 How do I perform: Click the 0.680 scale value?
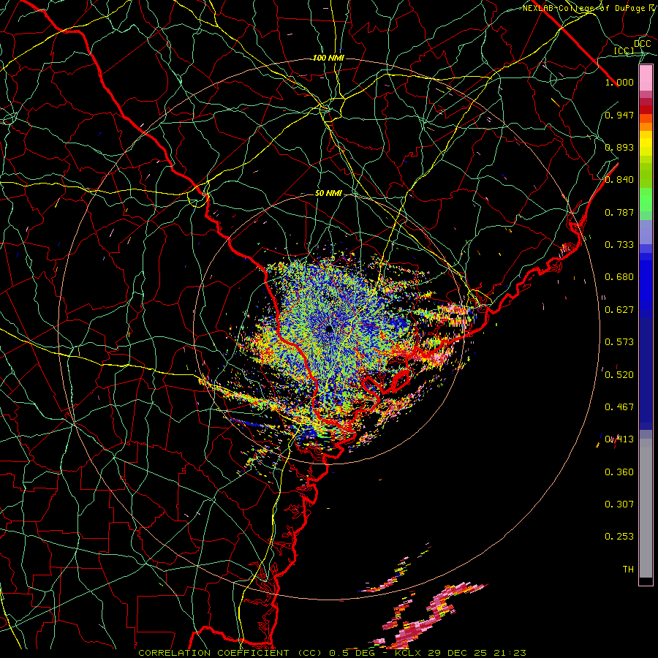[x=619, y=277]
